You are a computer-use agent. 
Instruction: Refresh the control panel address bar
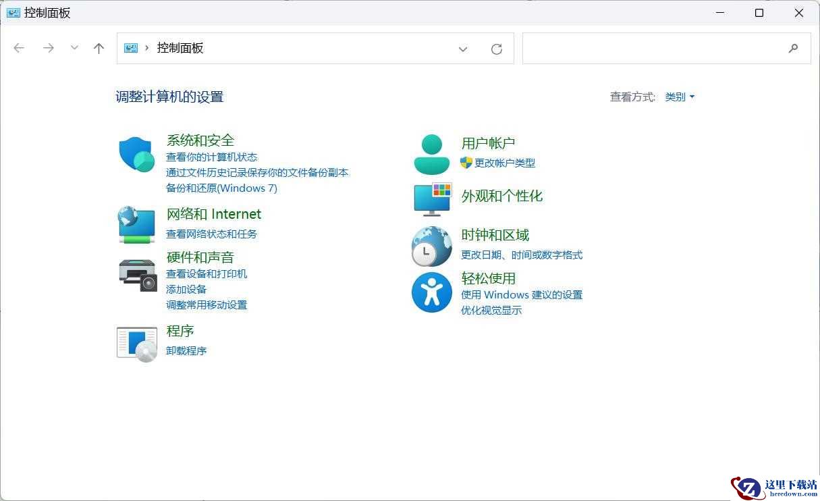click(x=497, y=49)
